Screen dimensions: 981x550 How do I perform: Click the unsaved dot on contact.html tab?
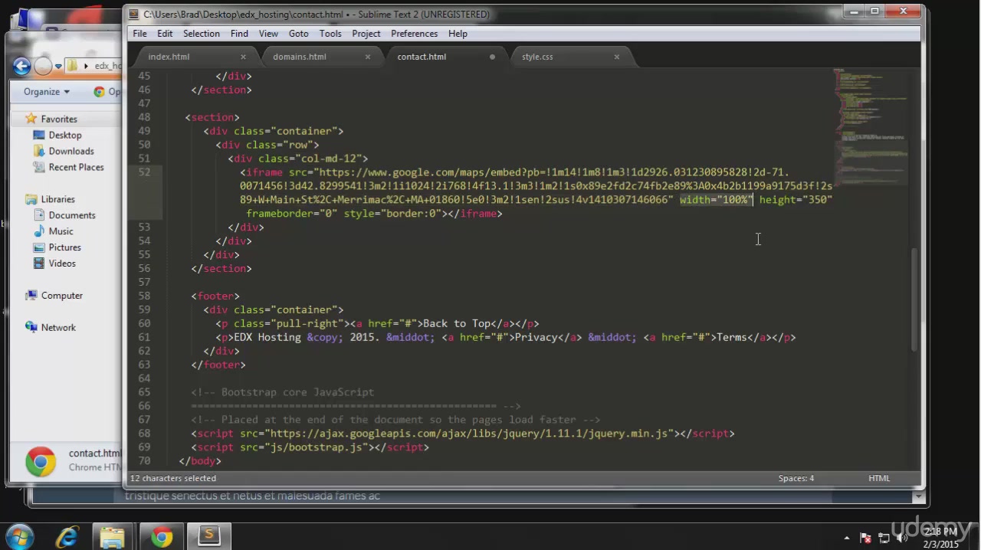click(492, 57)
